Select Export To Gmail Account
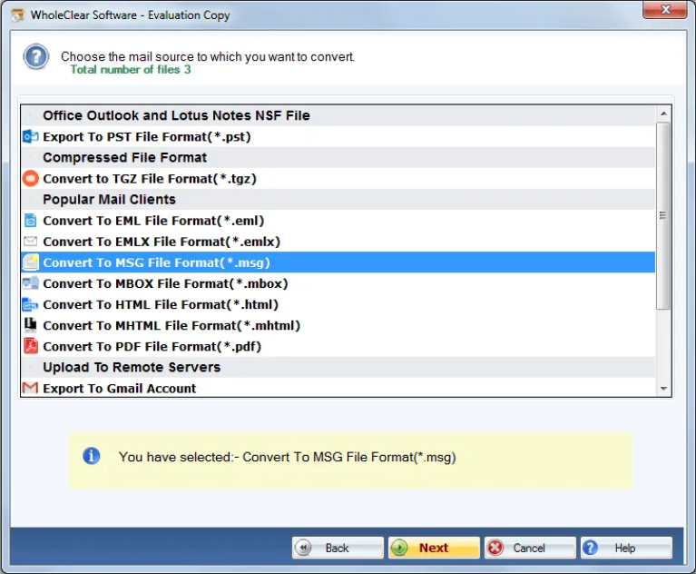The image size is (696, 574). [338, 388]
